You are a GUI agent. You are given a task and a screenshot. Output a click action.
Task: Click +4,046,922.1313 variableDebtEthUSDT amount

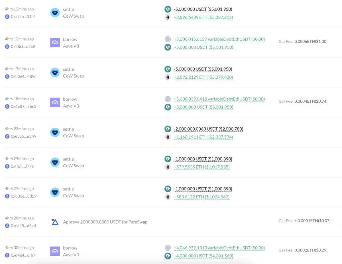(x=219, y=248)
